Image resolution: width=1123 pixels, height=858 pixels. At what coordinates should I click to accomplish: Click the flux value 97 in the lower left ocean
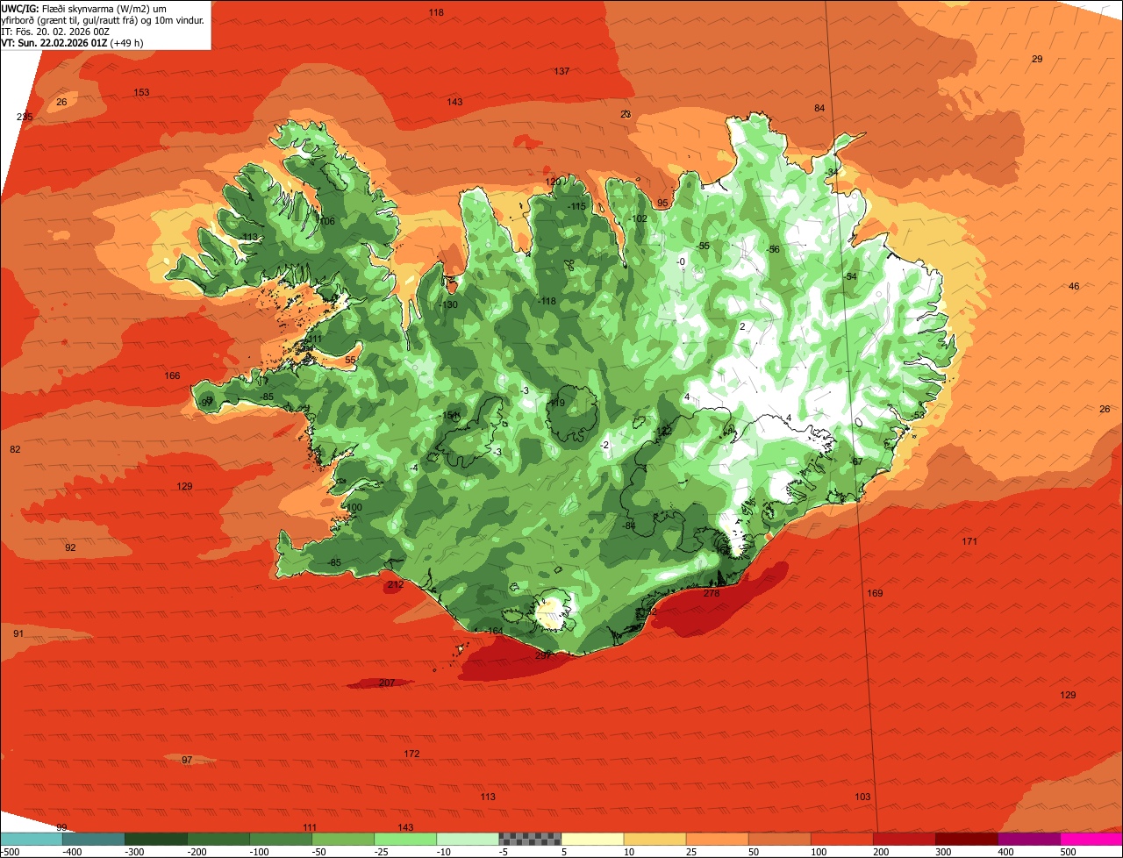187,761
